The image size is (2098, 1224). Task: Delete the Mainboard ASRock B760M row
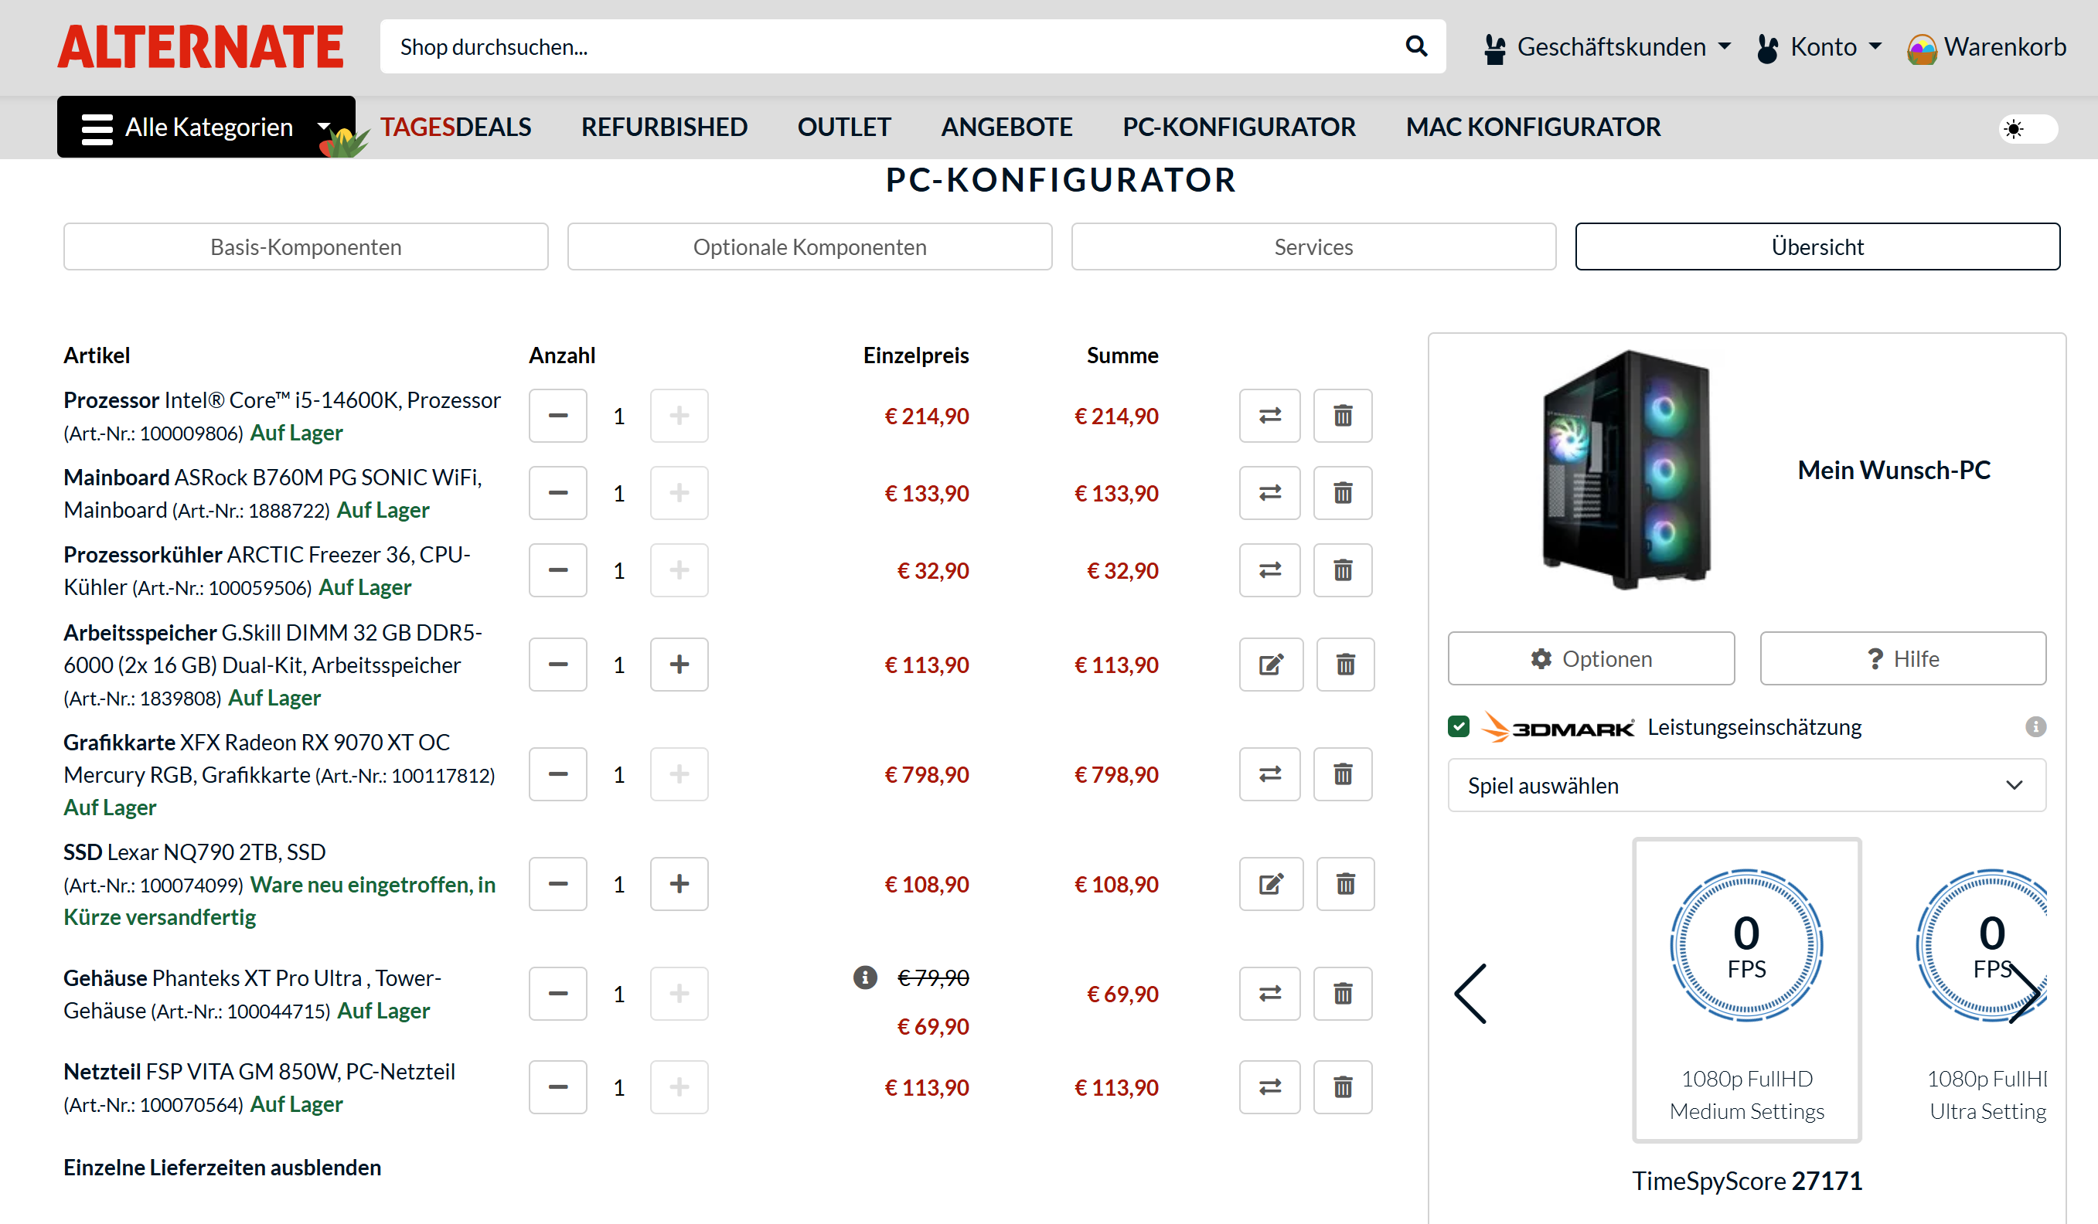(x=1342, y=494)
